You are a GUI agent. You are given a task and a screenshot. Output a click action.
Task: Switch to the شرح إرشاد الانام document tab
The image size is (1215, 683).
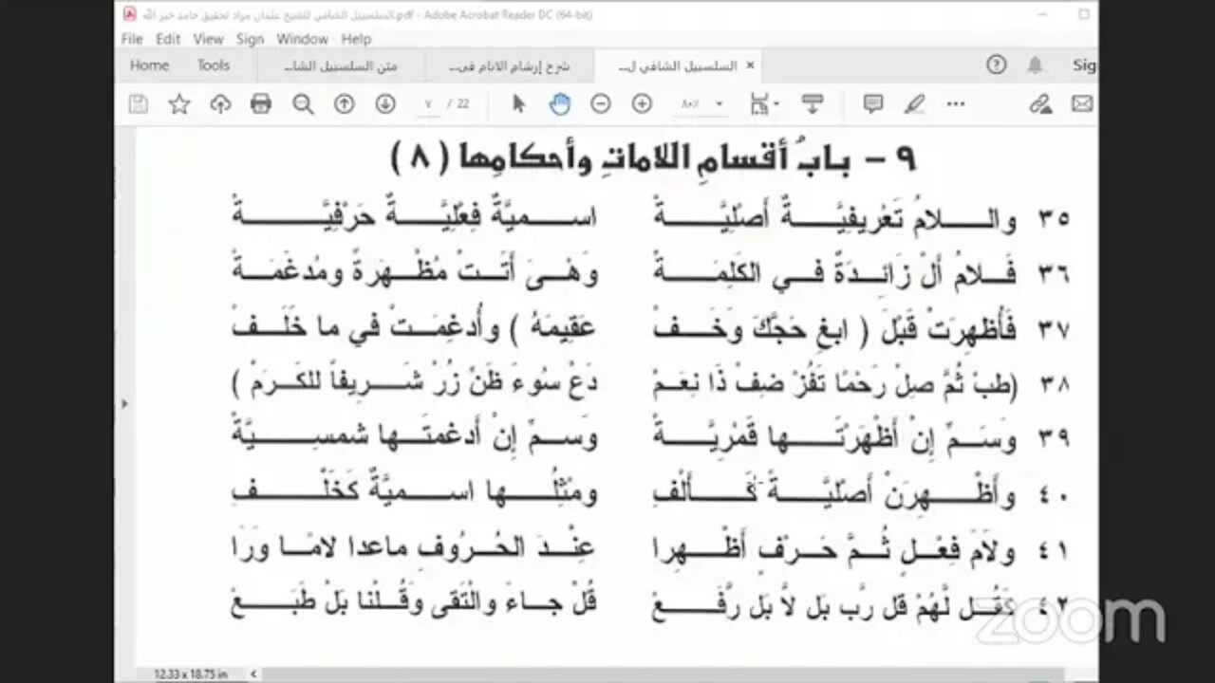pos(509,65)
